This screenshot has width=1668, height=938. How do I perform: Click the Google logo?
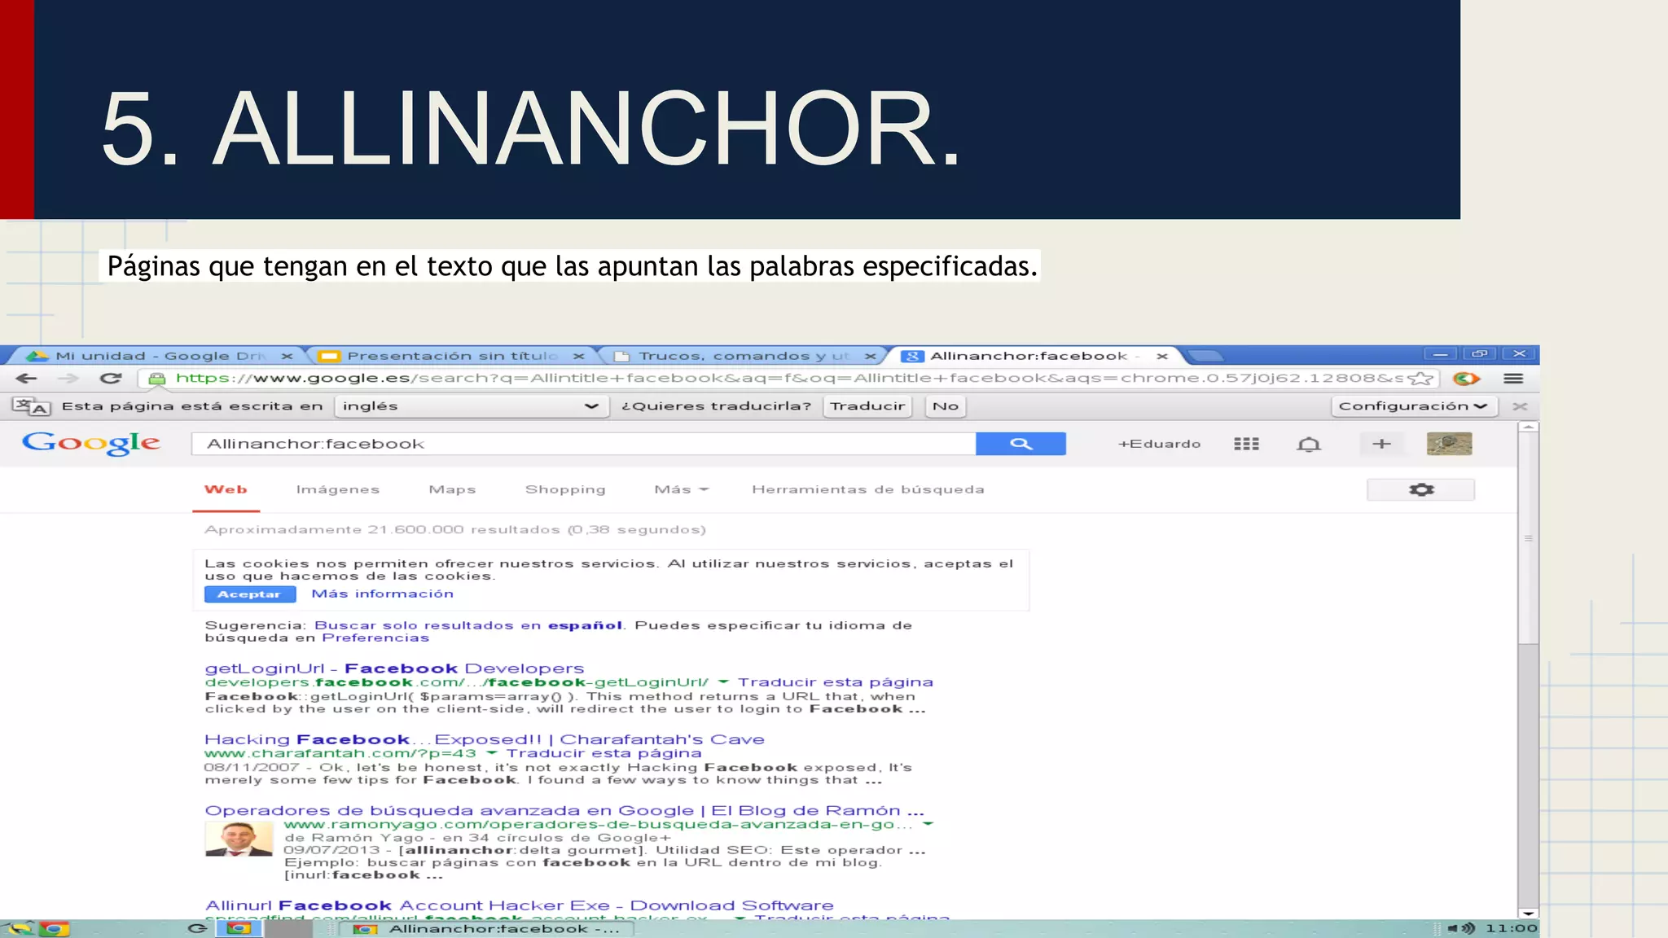tap(91, 443)
